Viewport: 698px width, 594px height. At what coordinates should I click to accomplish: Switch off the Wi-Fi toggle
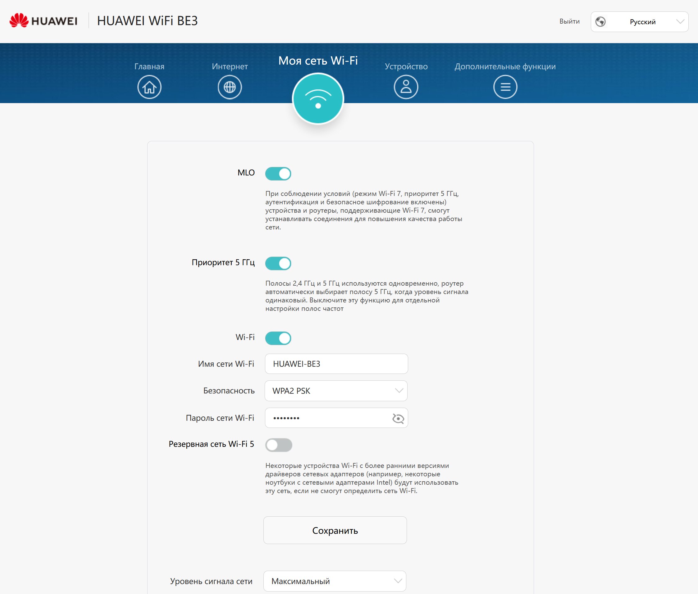tap(278, 338)
